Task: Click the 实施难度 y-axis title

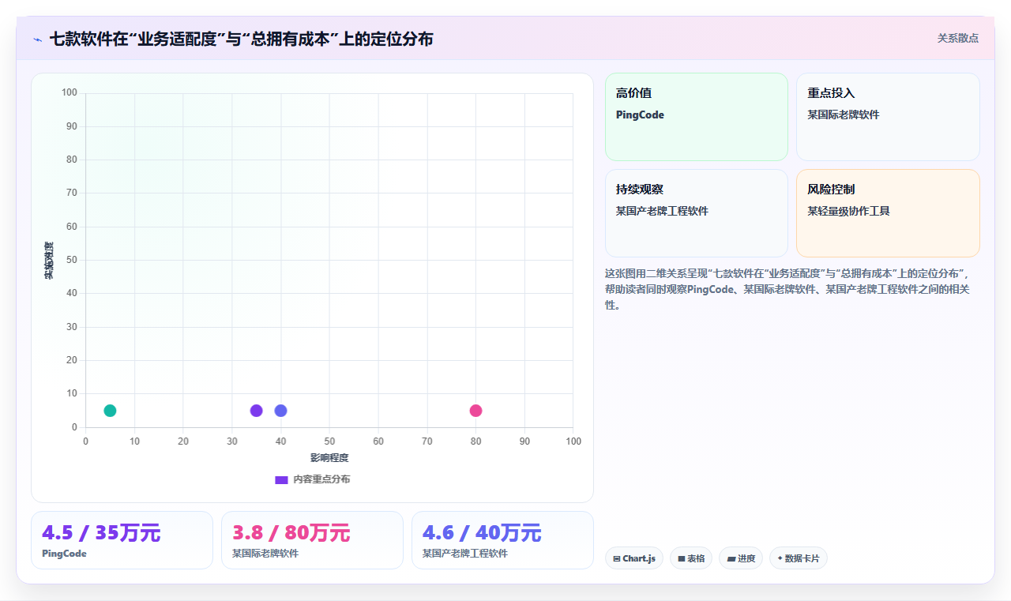Action: (x=49, y=261)
